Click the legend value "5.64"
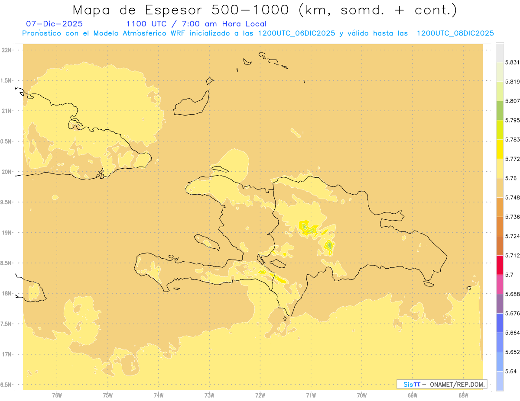The height and width of the screenshot is (401, 520). 511,371
